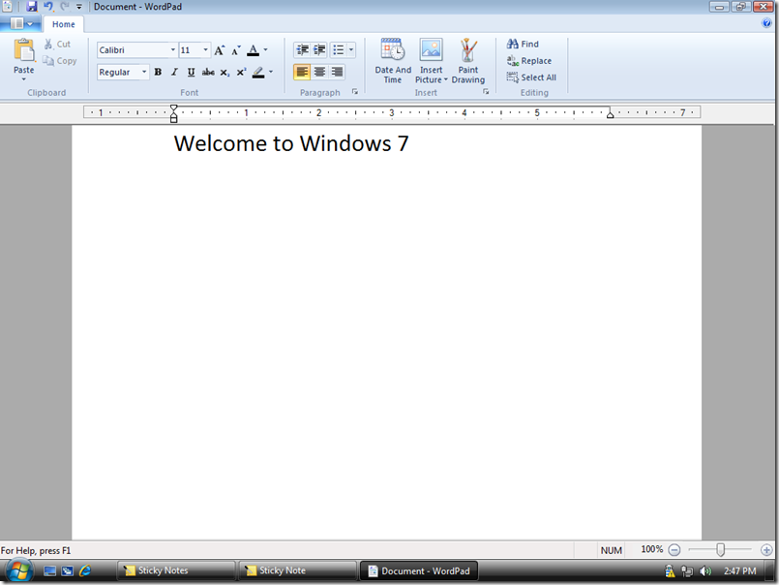Switch to the Home ribbon tab

[x=64, y=24]
